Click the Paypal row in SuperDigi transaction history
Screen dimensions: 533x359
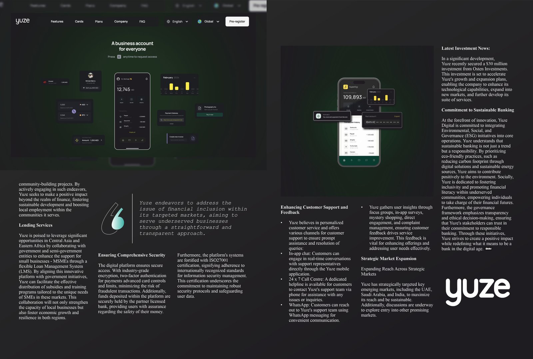(x=359, y=135)
